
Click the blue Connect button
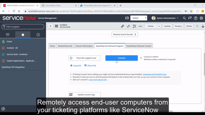(x=121, y=58)
